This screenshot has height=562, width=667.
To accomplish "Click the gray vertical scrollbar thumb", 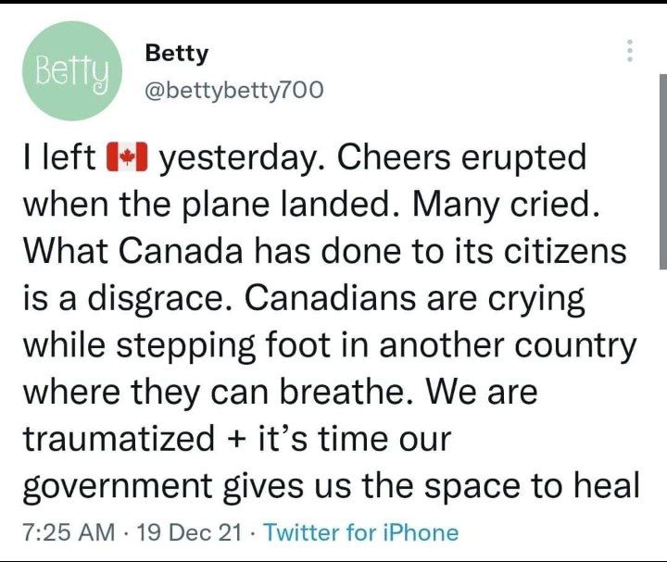I will [x=662, y=171].
